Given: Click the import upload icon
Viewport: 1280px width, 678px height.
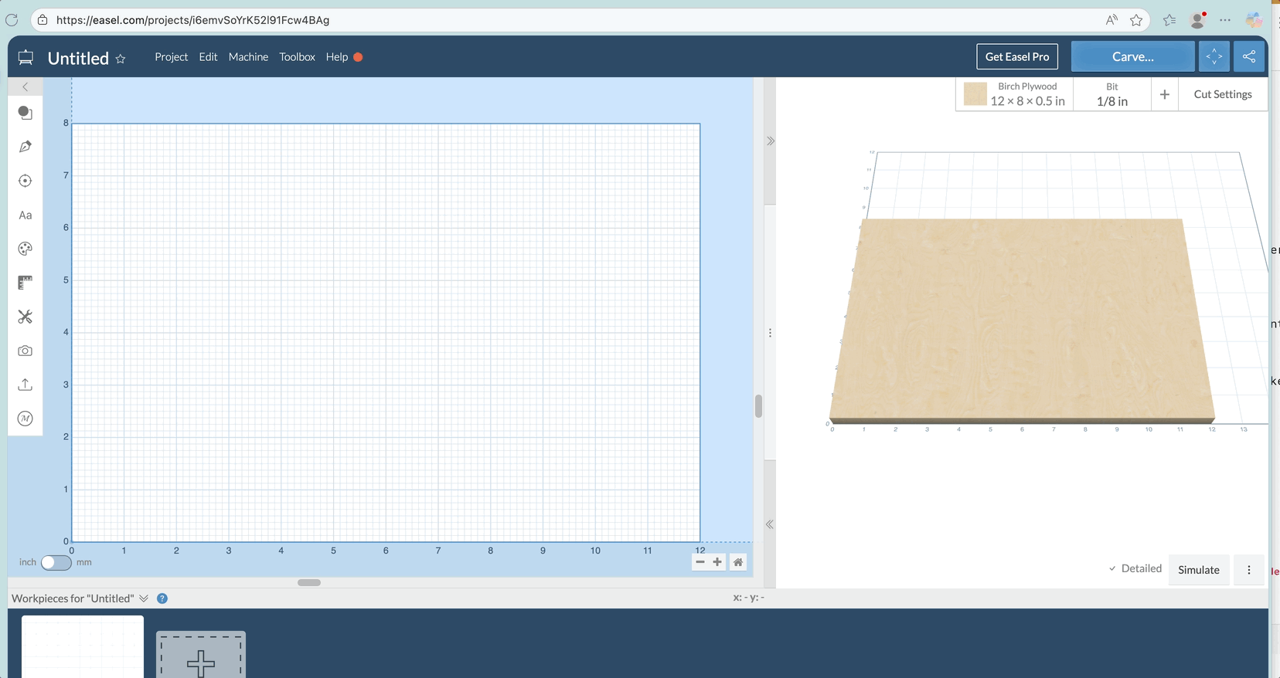Looking at the screenshot, I should coord(25,385).
